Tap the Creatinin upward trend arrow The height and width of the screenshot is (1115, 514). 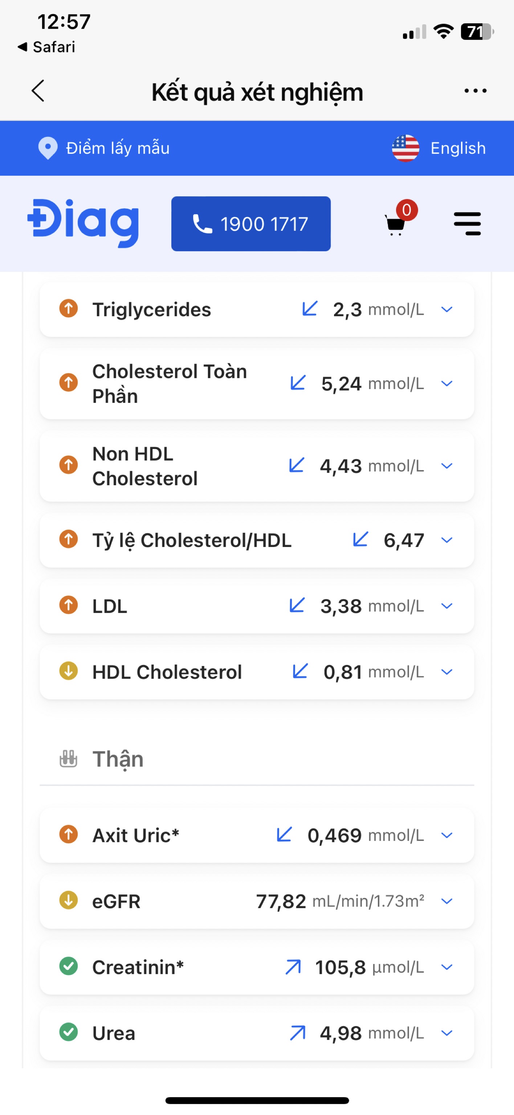[293, 967]
